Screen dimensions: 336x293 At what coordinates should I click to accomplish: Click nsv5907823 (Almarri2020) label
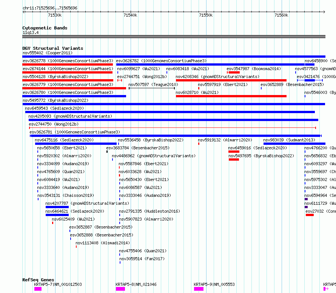(146, 219)
